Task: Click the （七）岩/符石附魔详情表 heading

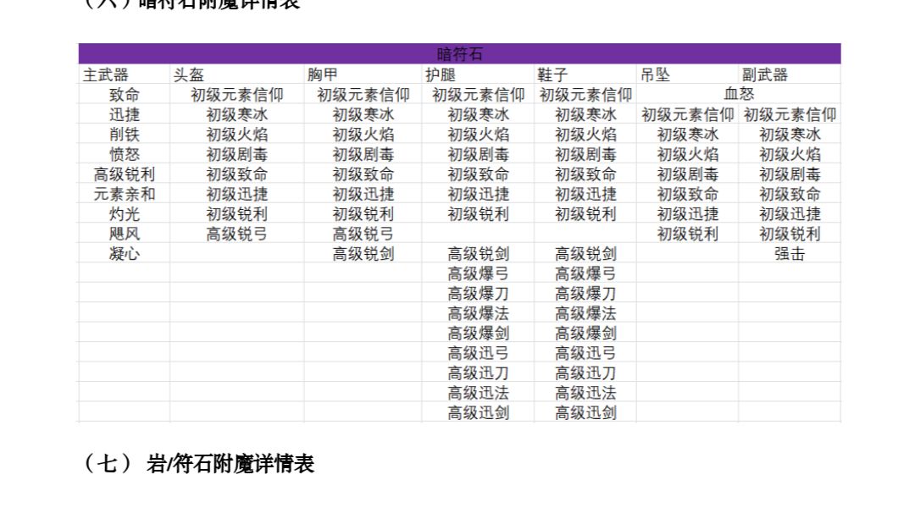Action: (199, 464)
